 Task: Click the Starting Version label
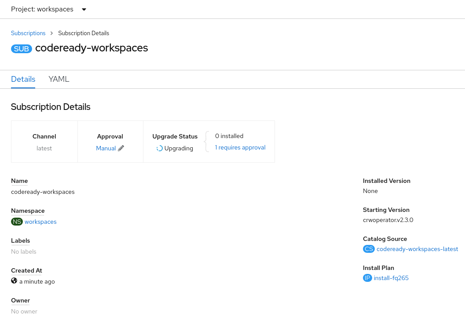(x=386, y=210)
